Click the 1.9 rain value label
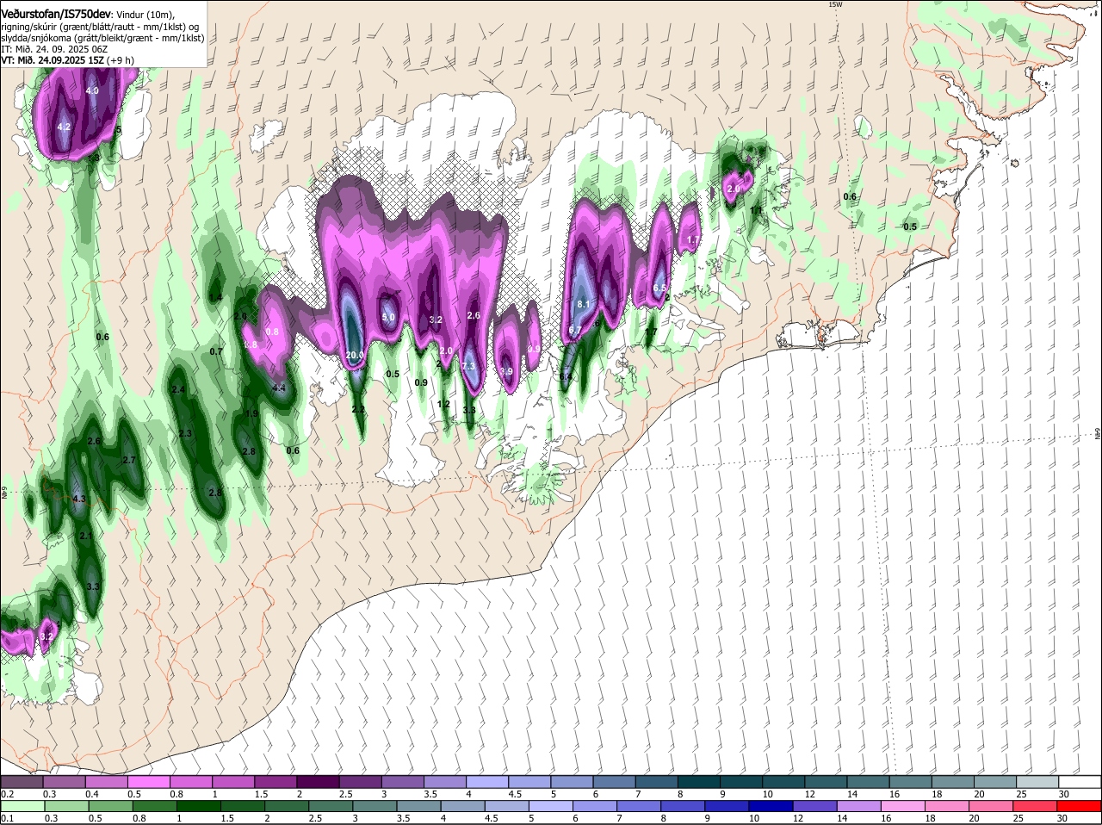The image size is (1102, 825). (252, 414)
